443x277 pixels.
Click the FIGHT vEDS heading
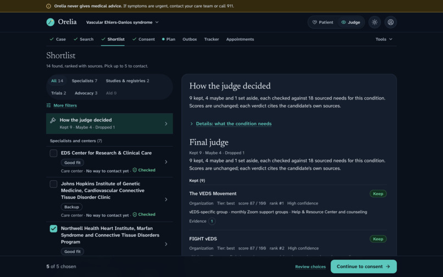pyautogui.click(x=203, y=239)
